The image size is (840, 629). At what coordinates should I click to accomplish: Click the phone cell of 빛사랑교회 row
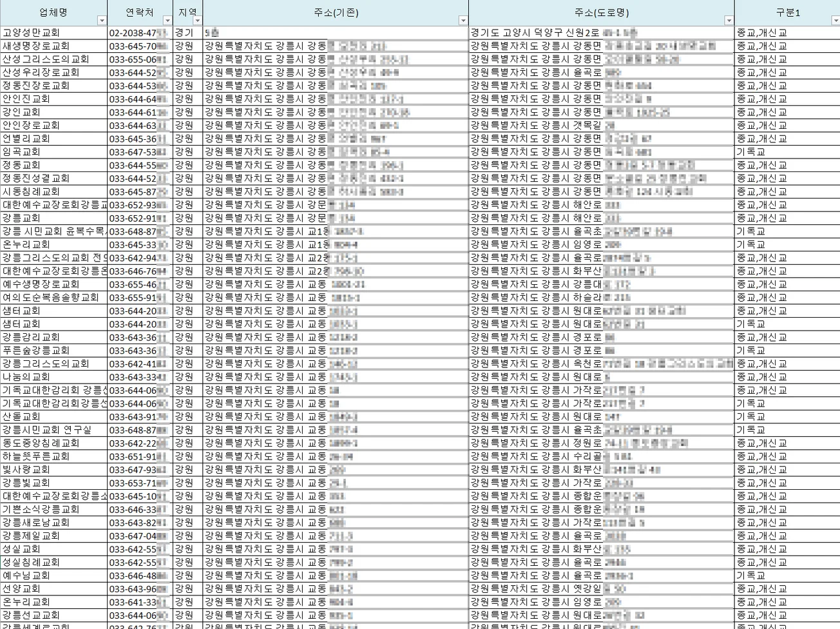[140, 469]
